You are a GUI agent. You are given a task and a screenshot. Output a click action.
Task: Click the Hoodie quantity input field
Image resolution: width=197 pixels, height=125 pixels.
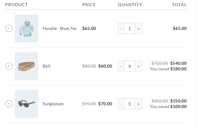pos(130,28)
